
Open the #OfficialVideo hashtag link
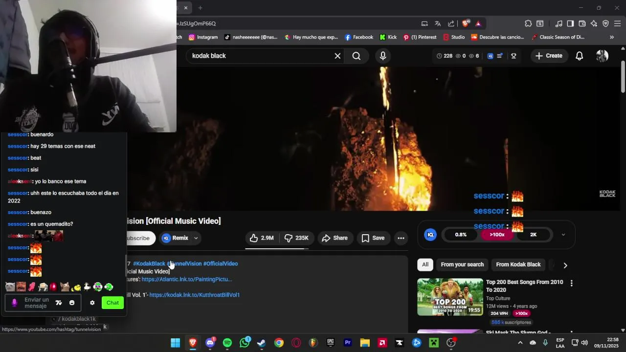click(221, 264)
